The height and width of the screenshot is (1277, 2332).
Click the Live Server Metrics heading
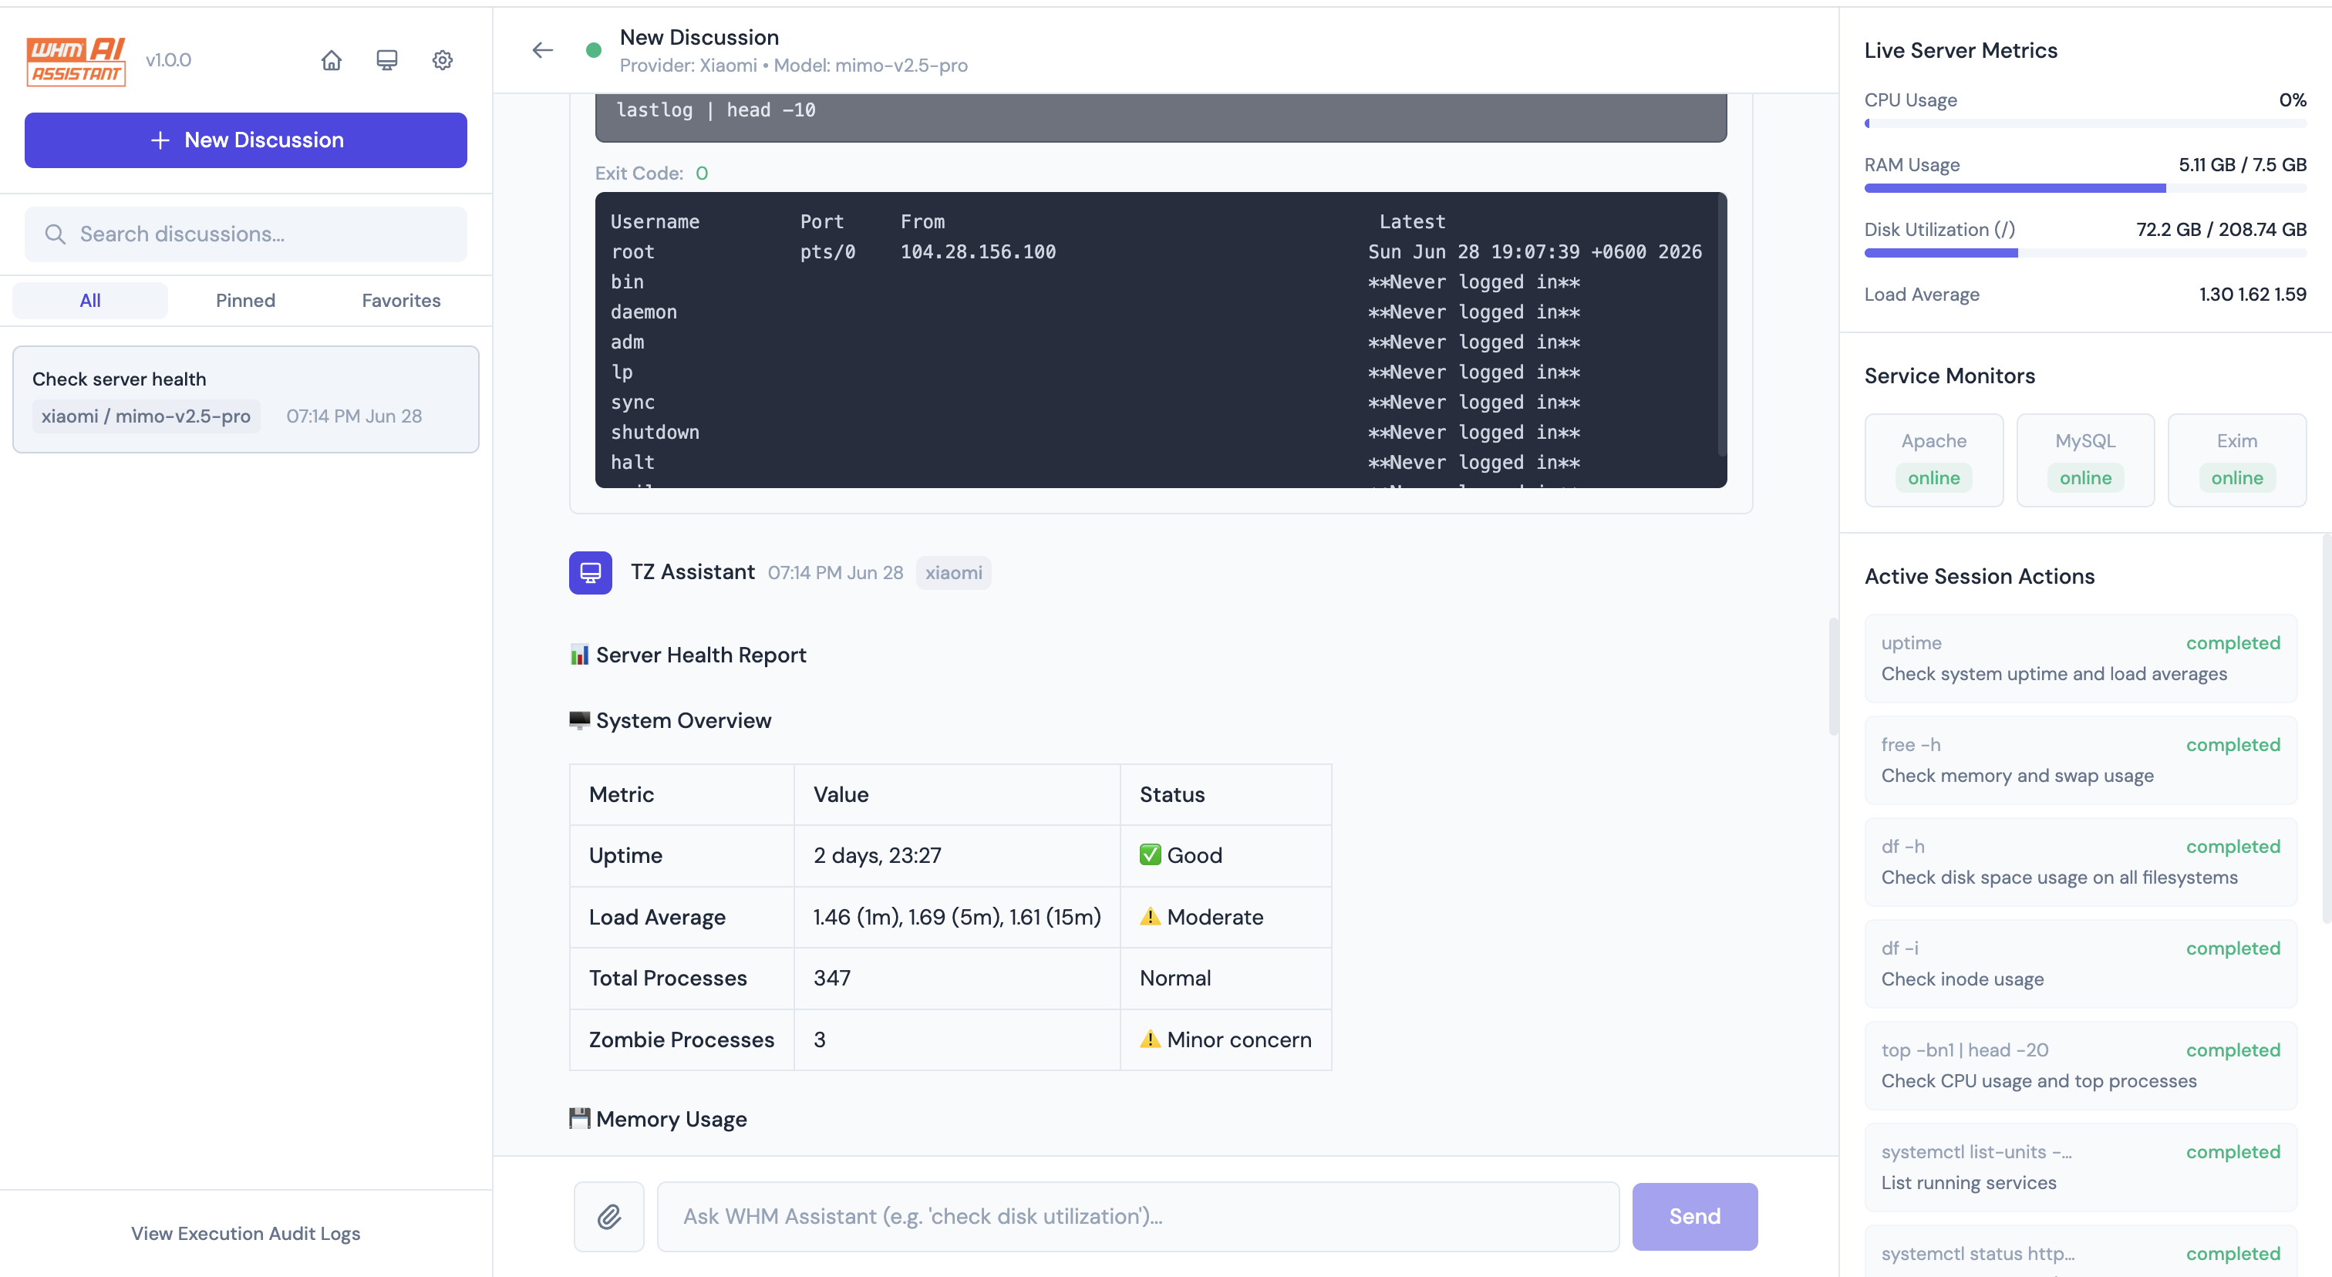(1961, 51)
